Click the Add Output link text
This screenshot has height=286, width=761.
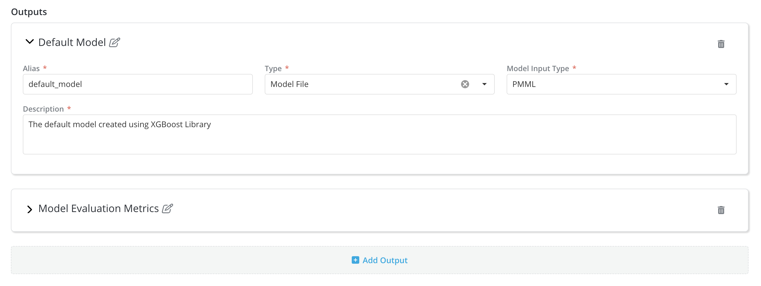385,260
